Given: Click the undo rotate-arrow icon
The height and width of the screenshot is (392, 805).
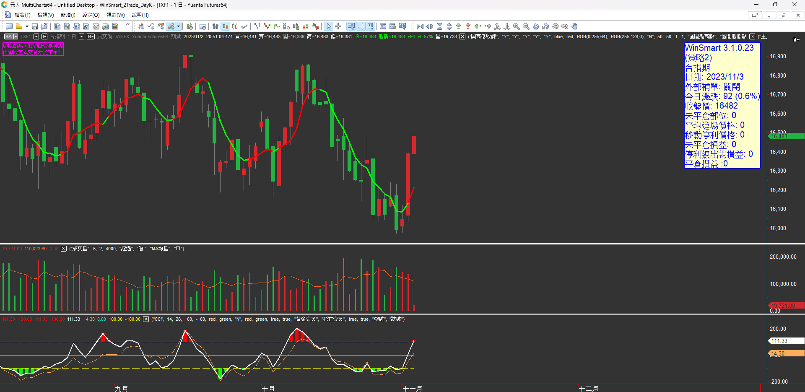Looking at the screenshot, I should click(x=536, y=26).
